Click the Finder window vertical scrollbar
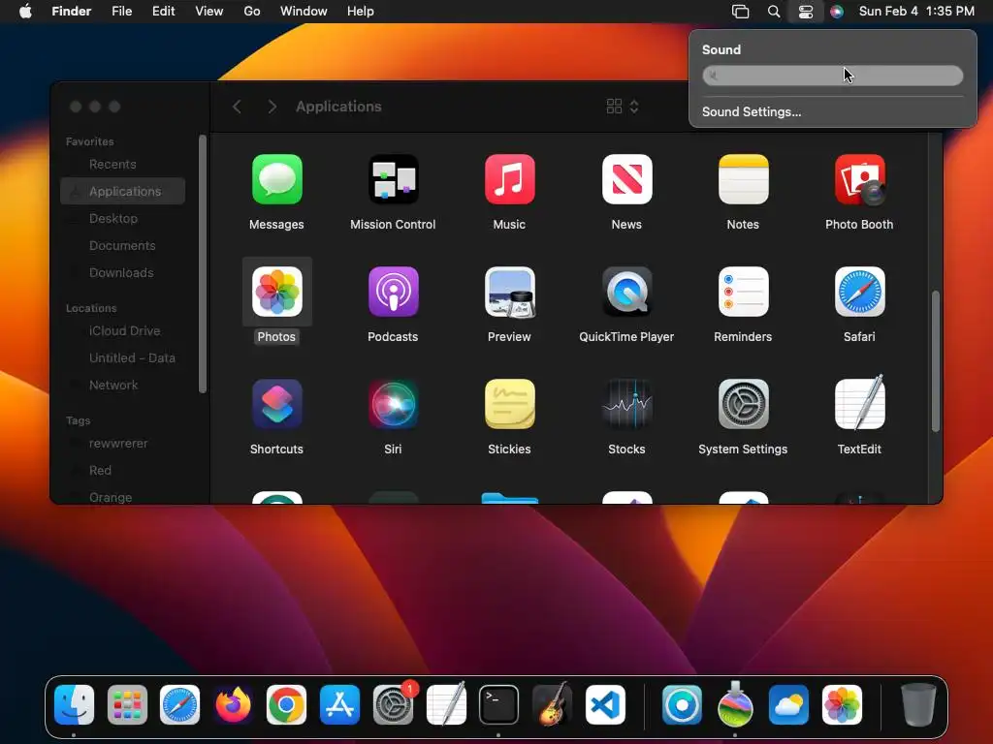 (x=936, y=361)
